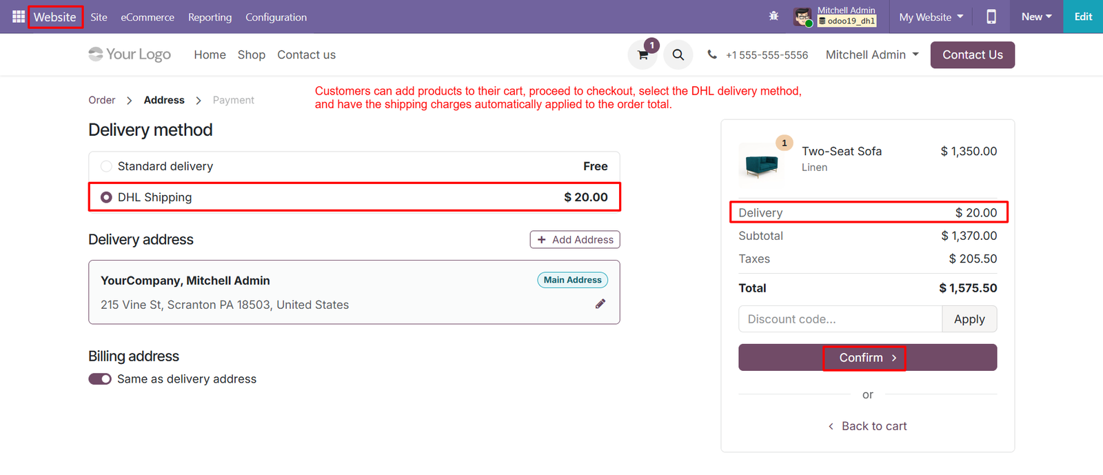
Task: Click the search magnifier icon
Action: tap(678, 54)
